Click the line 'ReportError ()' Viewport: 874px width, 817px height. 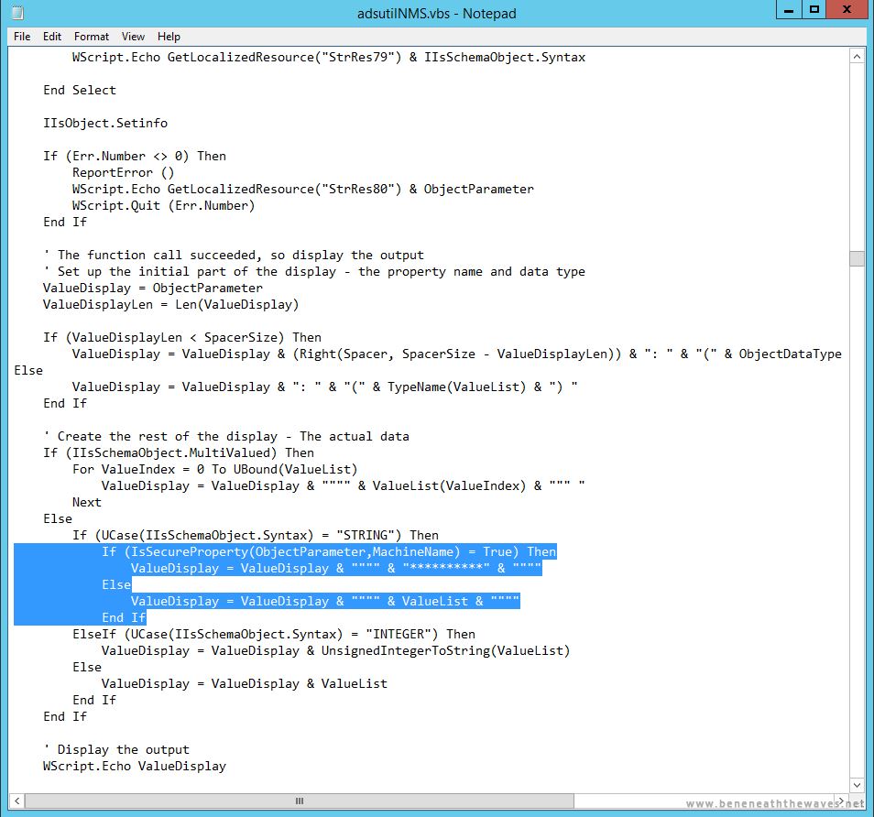(123, 173)
